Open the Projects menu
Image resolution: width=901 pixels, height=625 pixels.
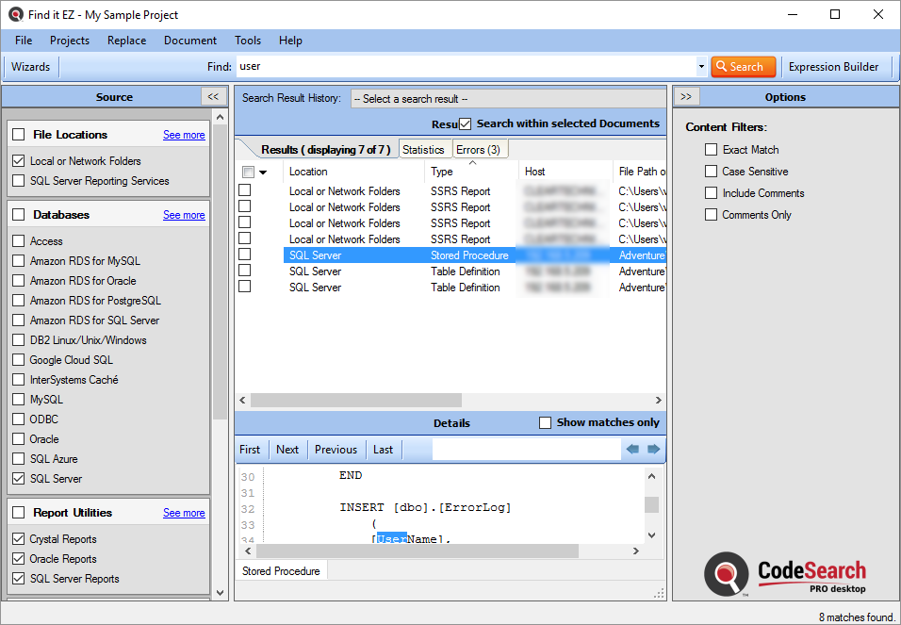70,41
